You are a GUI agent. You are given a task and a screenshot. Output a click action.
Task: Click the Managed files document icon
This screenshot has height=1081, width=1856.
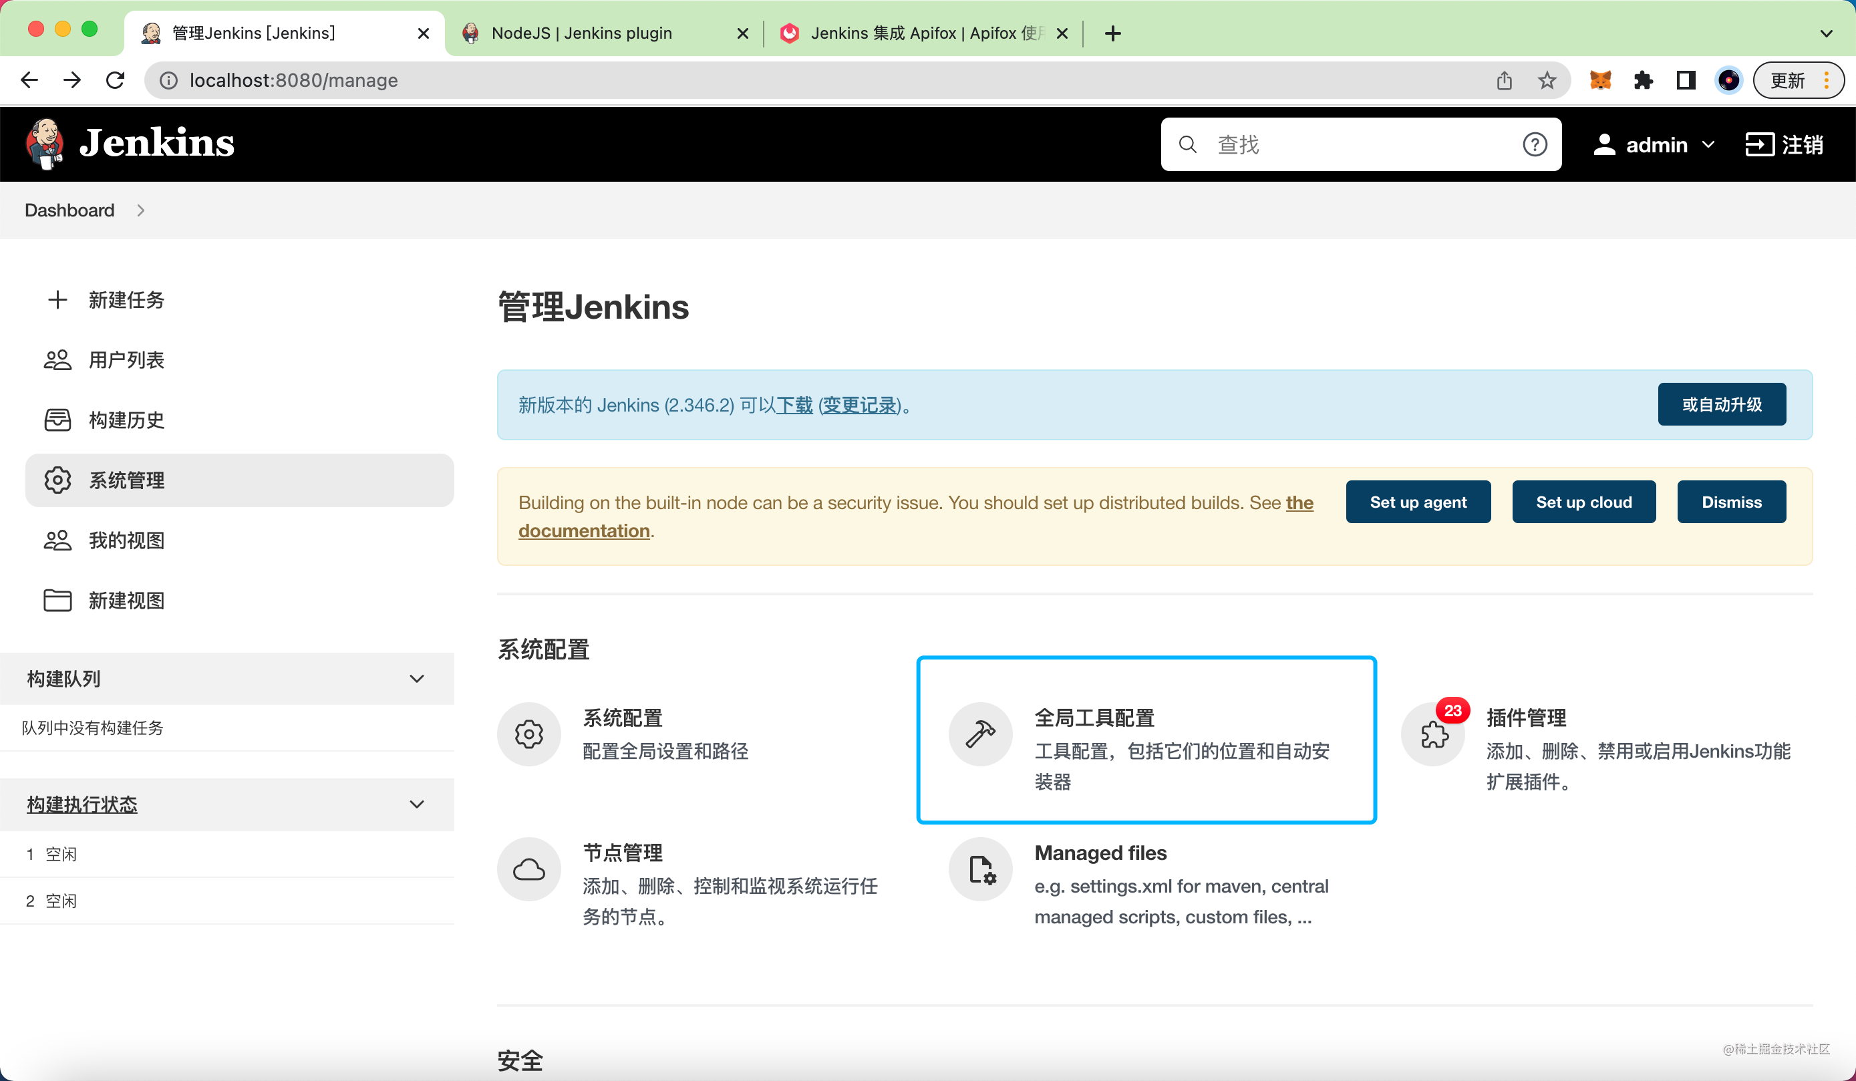click(x=980, y=869)
